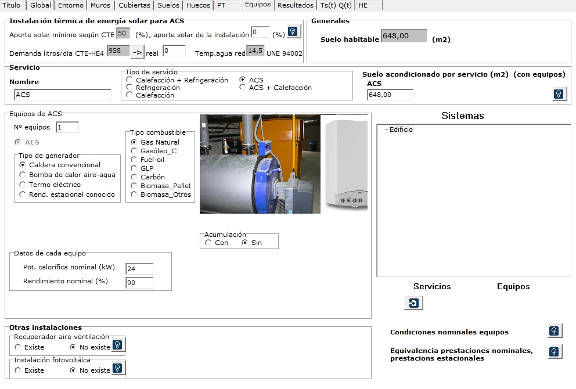Select Gasóleo_C fuel type
576x389 pixels.
point(154,151)
